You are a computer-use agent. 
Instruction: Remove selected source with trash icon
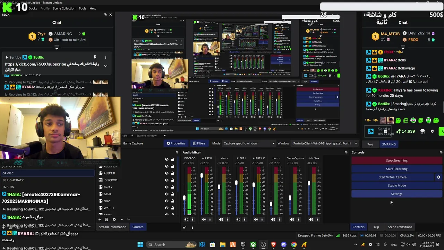click(x=106, y=219)
